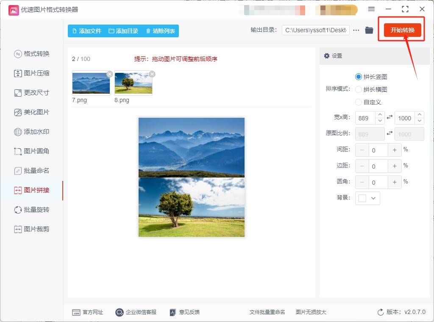Select 美化图片 beautify image in sidebar

coord(31,112)
